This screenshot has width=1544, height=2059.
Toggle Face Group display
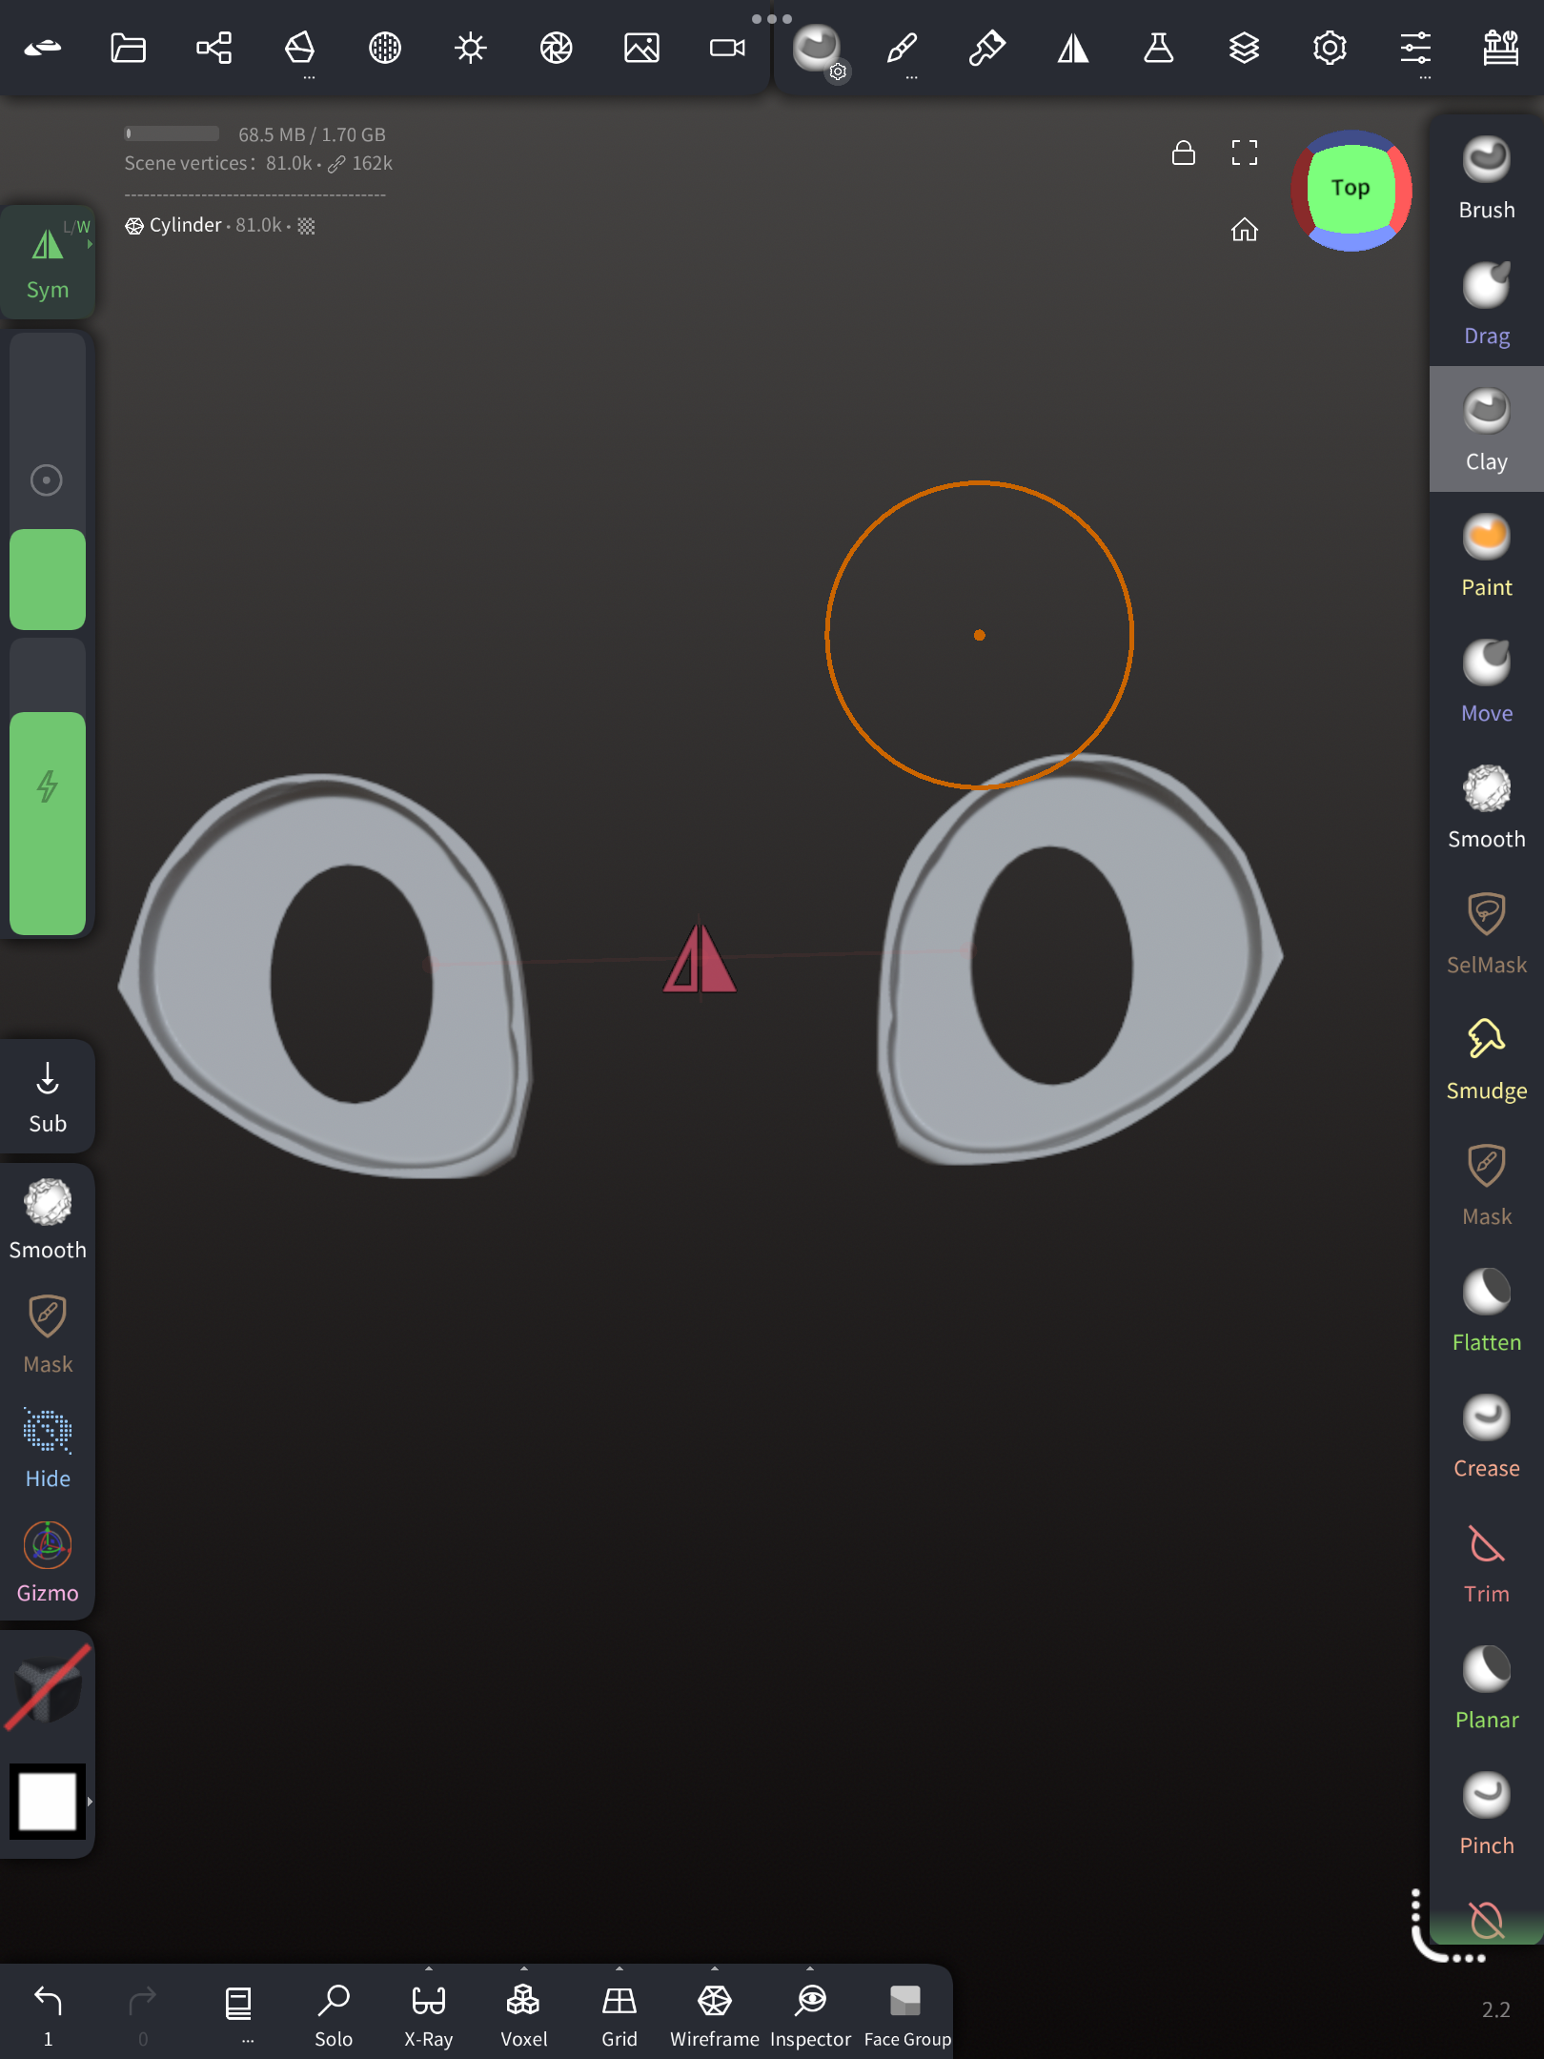(x=907, y=2013)
